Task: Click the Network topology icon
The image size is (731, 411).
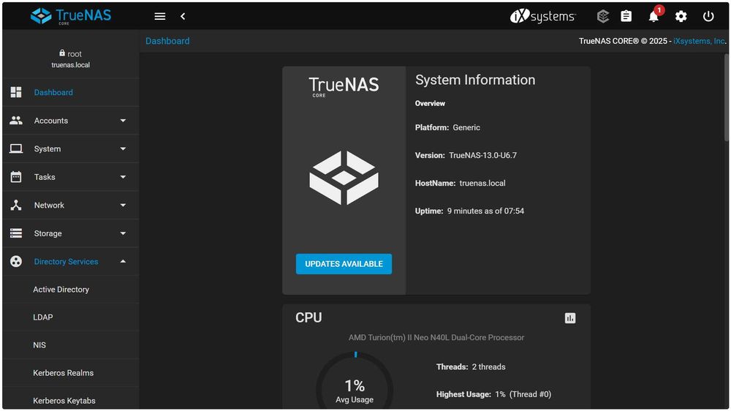Action: [16, 205]
